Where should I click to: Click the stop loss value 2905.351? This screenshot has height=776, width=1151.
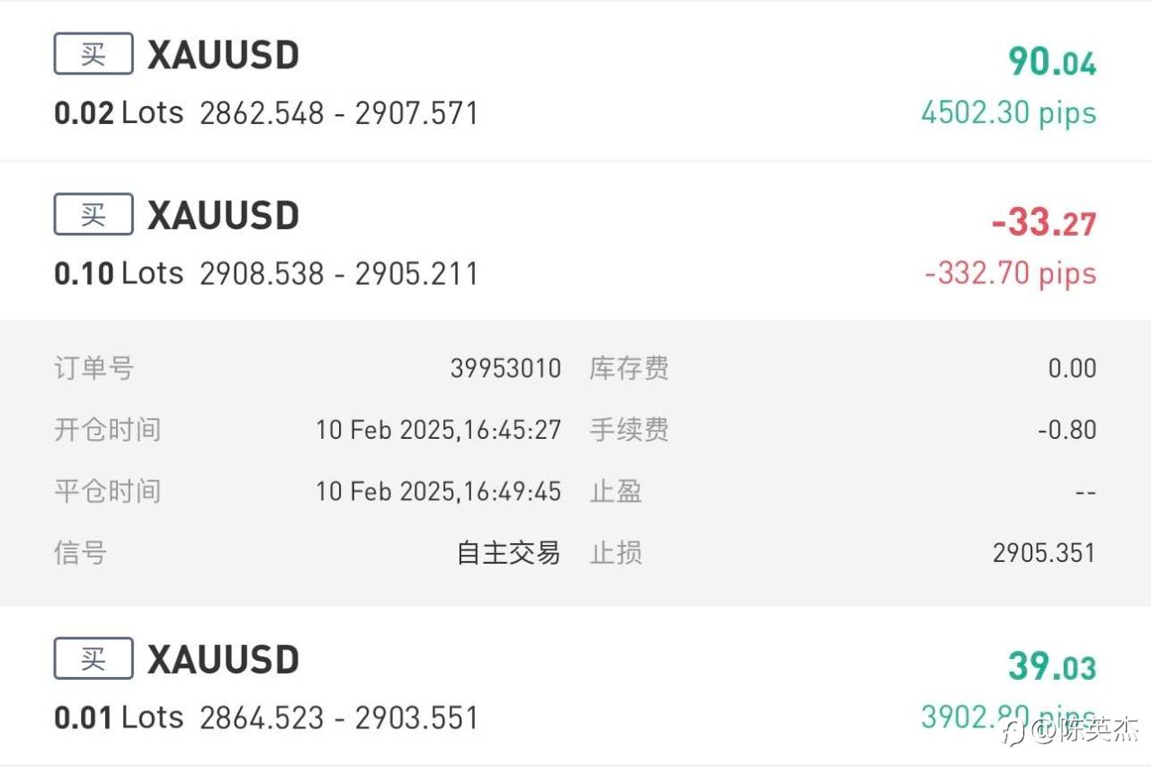tap(1044, 552)
